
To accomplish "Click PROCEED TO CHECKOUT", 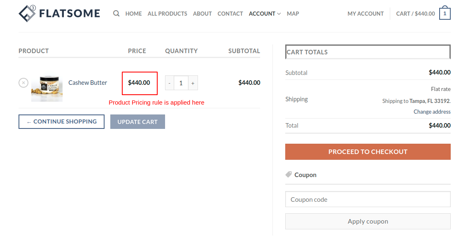I will [x=368, y=152].
